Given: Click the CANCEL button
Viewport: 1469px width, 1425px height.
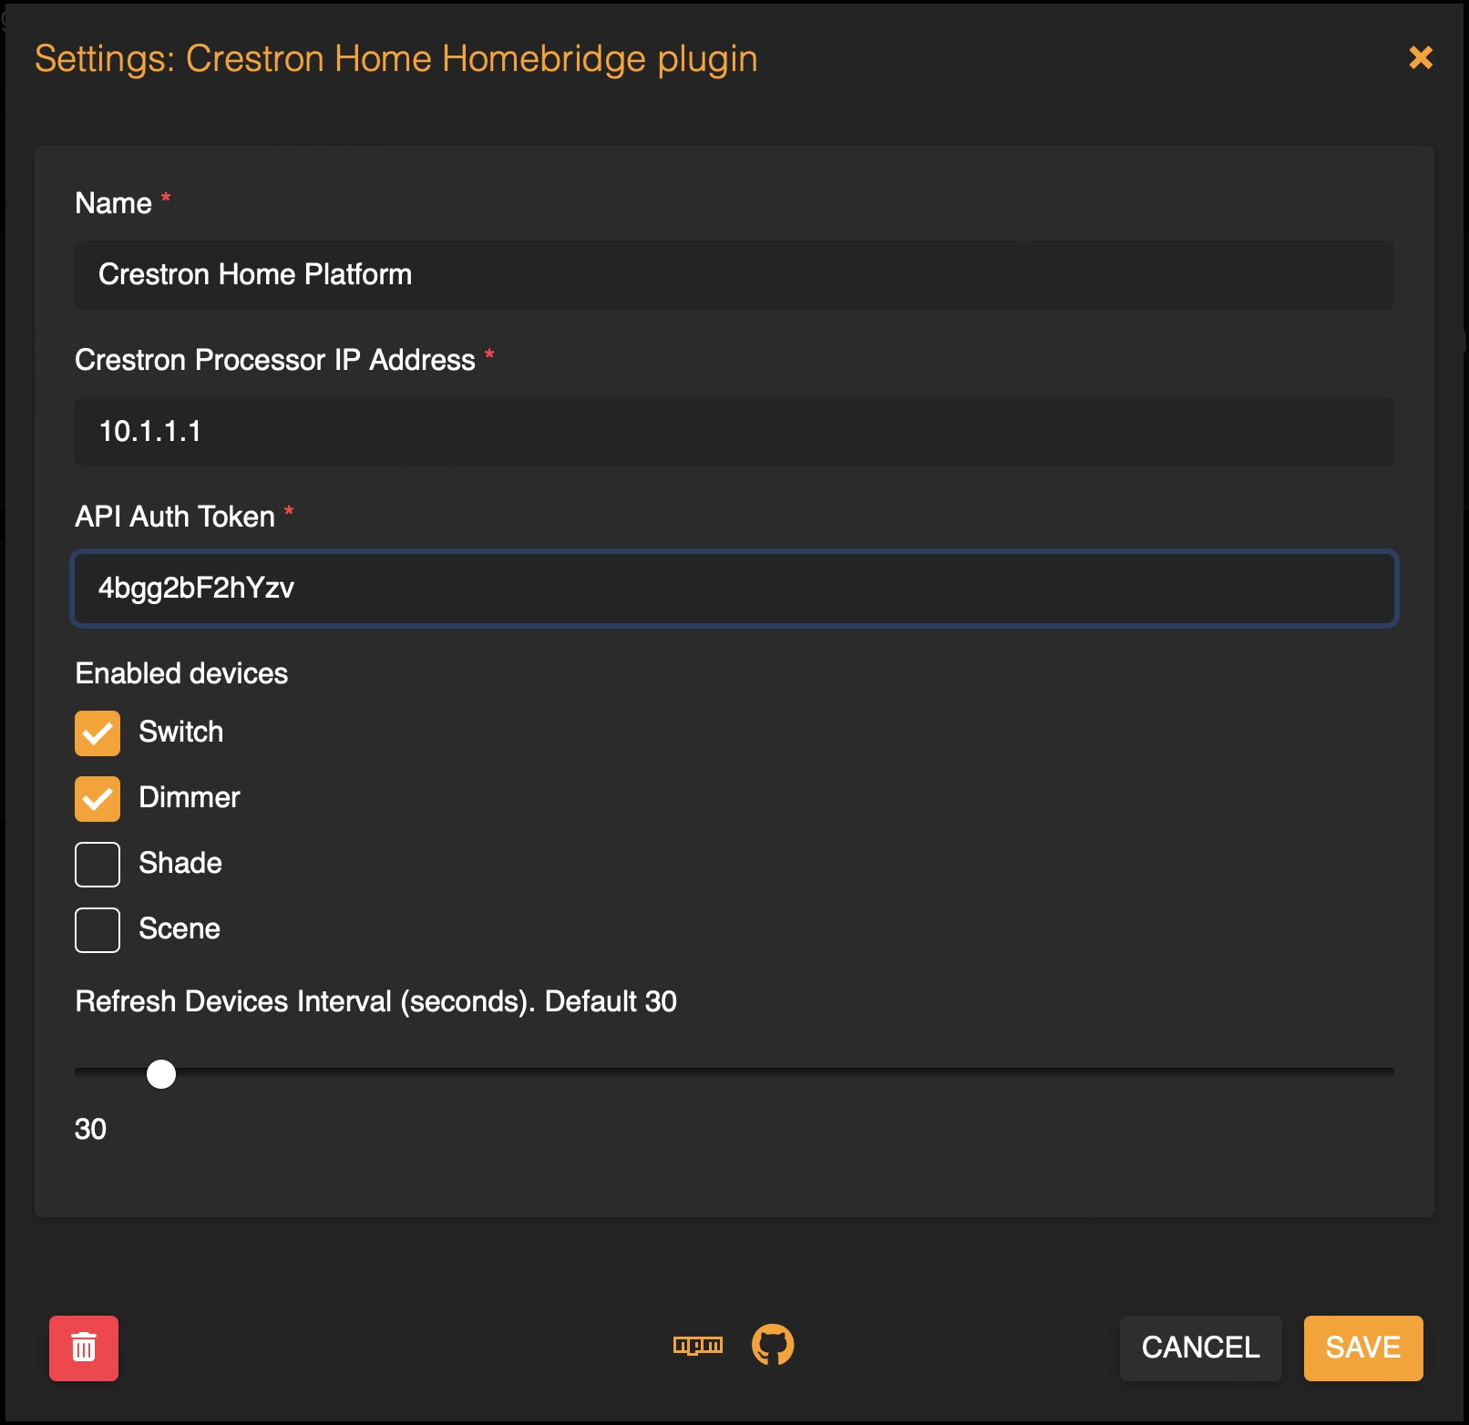Looking at the screenshot, I should click(1200, 1348).
